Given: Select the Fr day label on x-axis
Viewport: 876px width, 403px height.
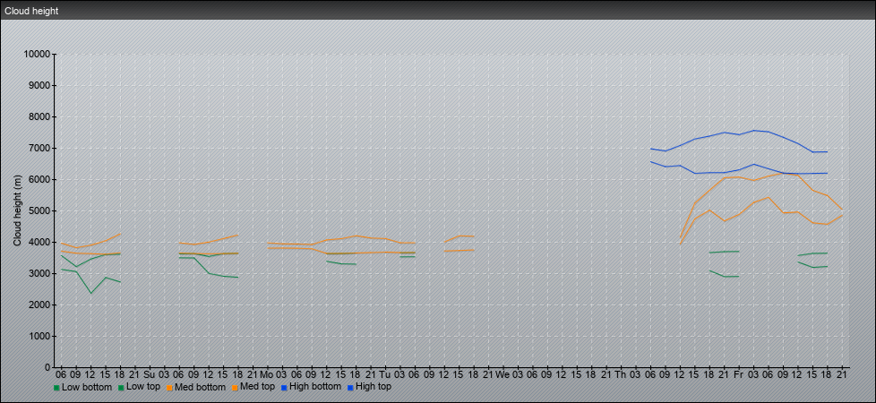Looking at the screenshot, I should tap(738, 374).
